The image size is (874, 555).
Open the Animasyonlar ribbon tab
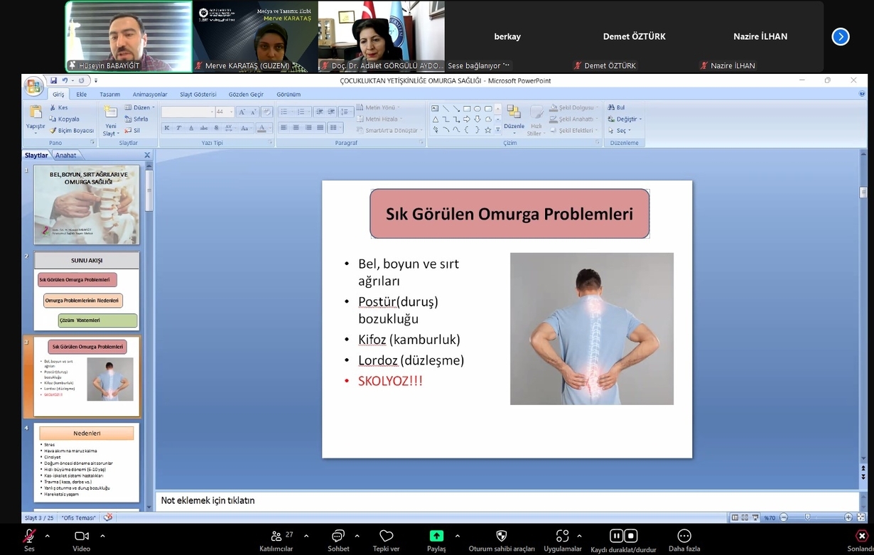150,95
